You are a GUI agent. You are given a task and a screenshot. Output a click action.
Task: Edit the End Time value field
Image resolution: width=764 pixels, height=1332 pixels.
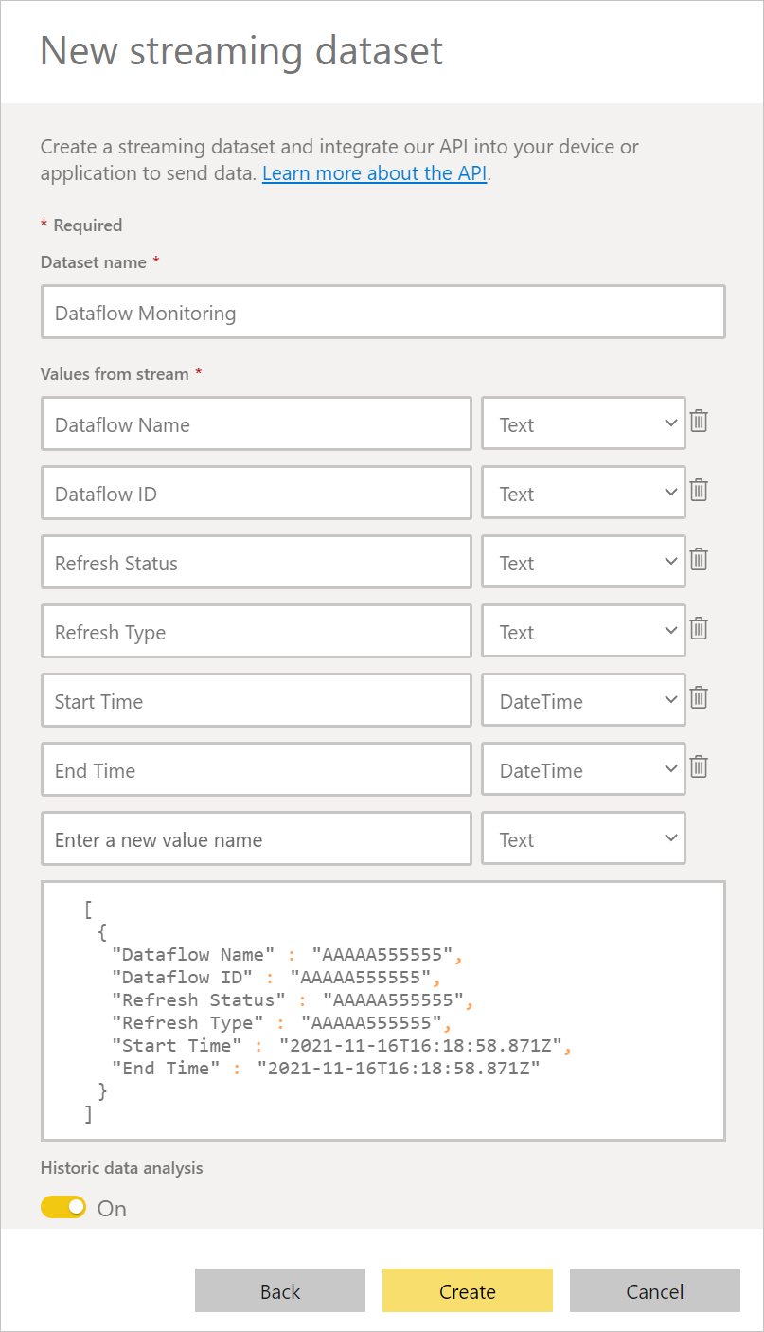pyautogui.click(x=257, y=769)
